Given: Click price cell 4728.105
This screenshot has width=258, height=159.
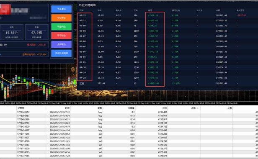Looking at the screenshot, I should [163, 123].
